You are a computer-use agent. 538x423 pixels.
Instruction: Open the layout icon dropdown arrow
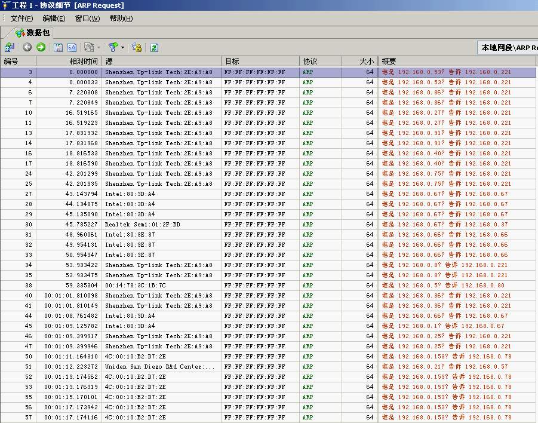99,47
